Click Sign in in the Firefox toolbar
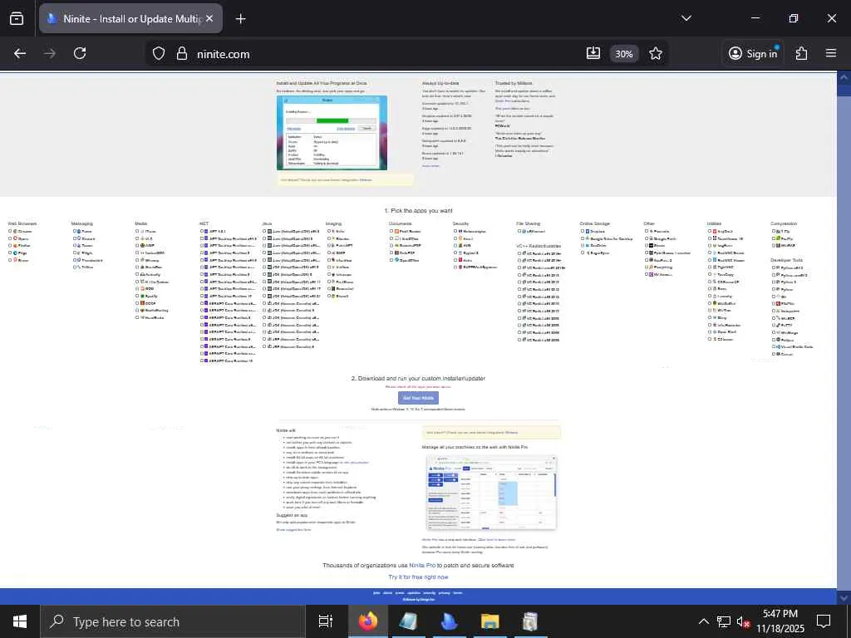Screen dimensions: 851x638 [753, 53]
